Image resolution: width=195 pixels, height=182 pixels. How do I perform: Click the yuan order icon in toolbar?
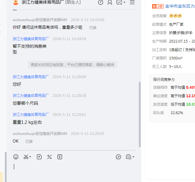tap(60, 157)
